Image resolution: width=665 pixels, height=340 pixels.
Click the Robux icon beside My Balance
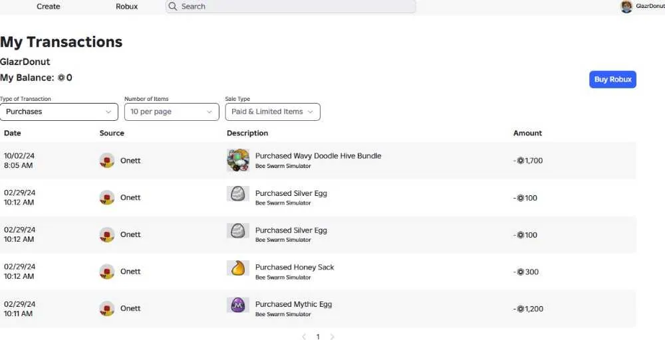(x=61, y=78)
